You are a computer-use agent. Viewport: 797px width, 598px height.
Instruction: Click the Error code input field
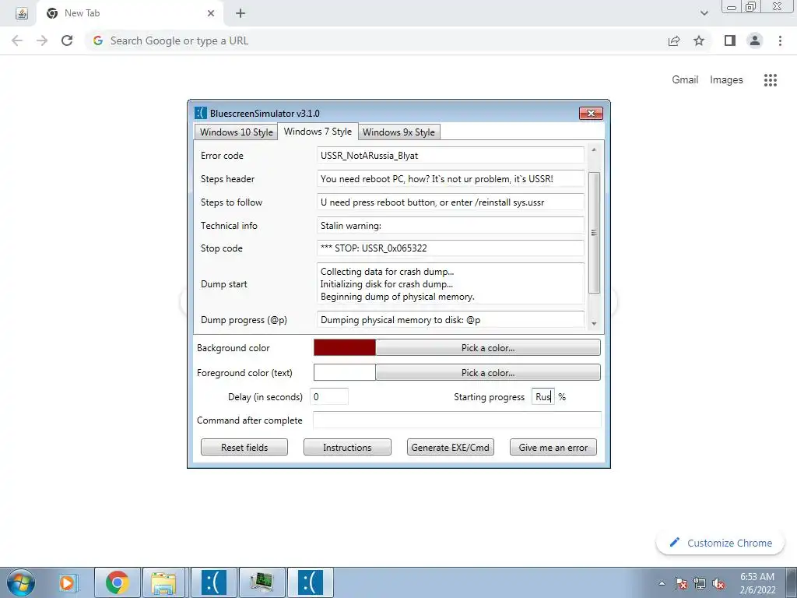tap(451, 156)
